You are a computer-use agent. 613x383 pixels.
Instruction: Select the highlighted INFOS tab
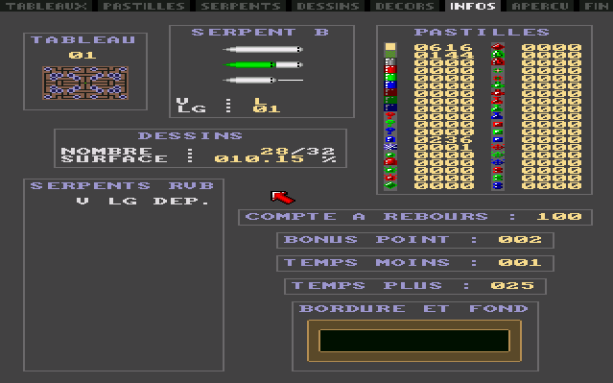point(473,6)
